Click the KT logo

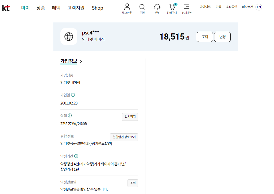pos(6,8)
